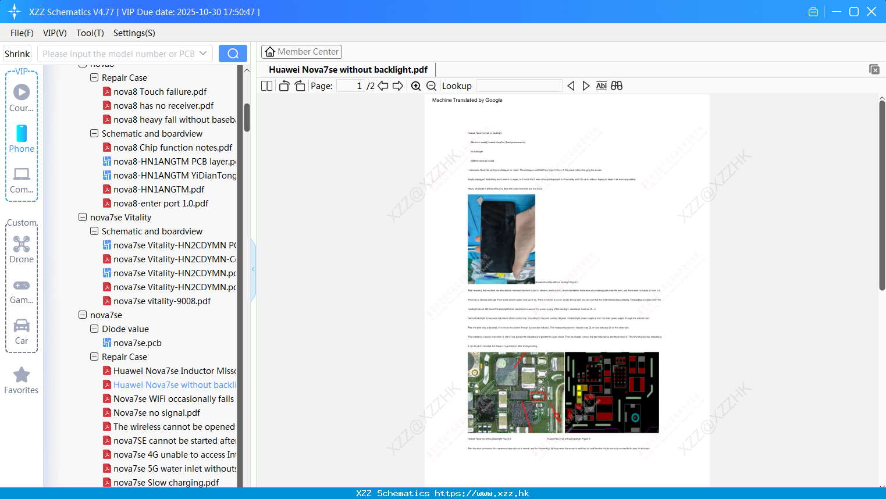This screenshot has width=886, height=499.
Task: Open Huawei Nova7se Inductor Missing file
Action: [170, 371]
